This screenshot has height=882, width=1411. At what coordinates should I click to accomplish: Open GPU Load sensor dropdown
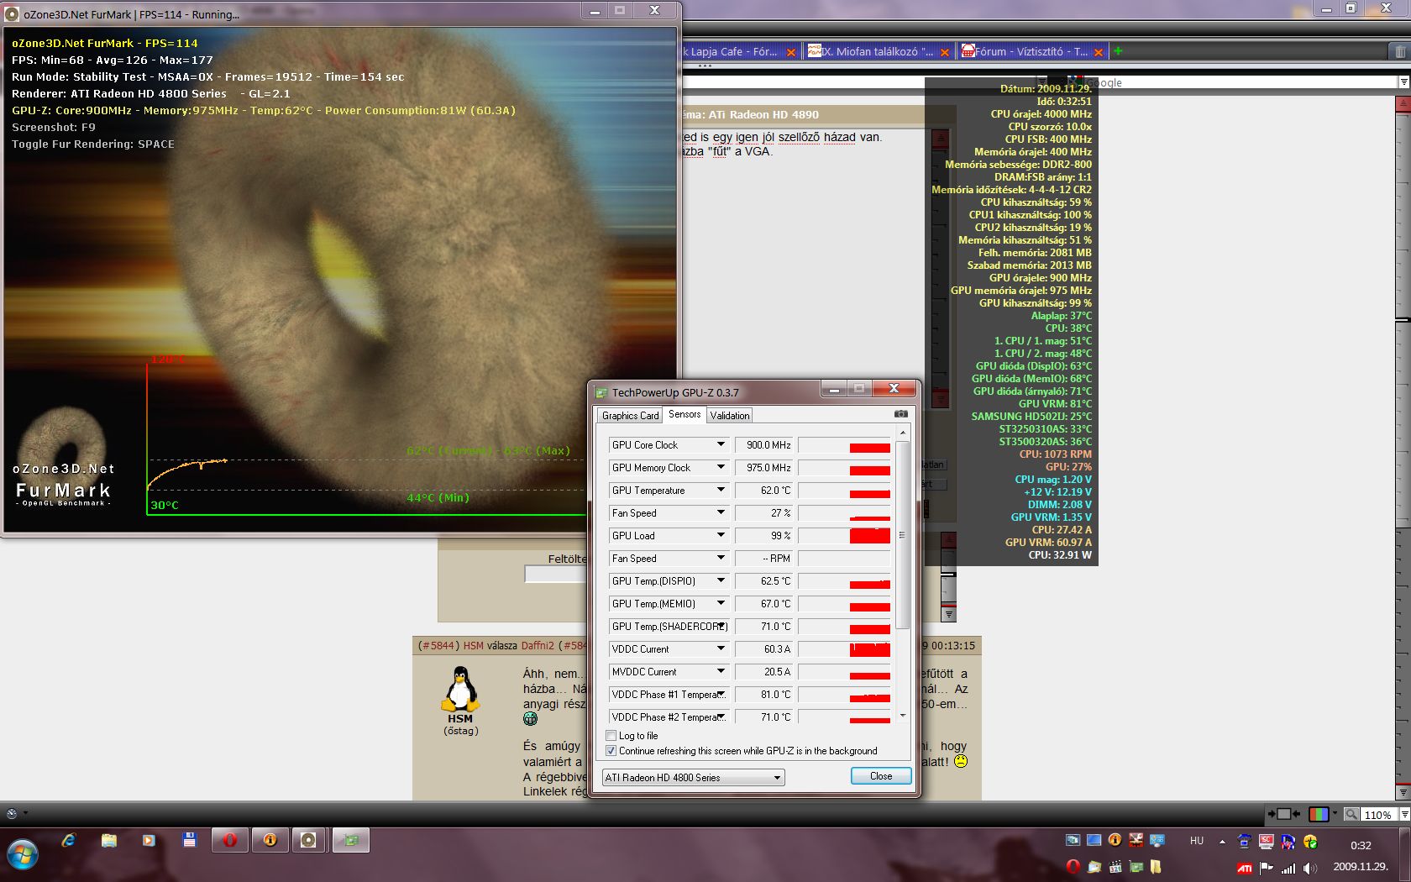click(x=721, y=535)
